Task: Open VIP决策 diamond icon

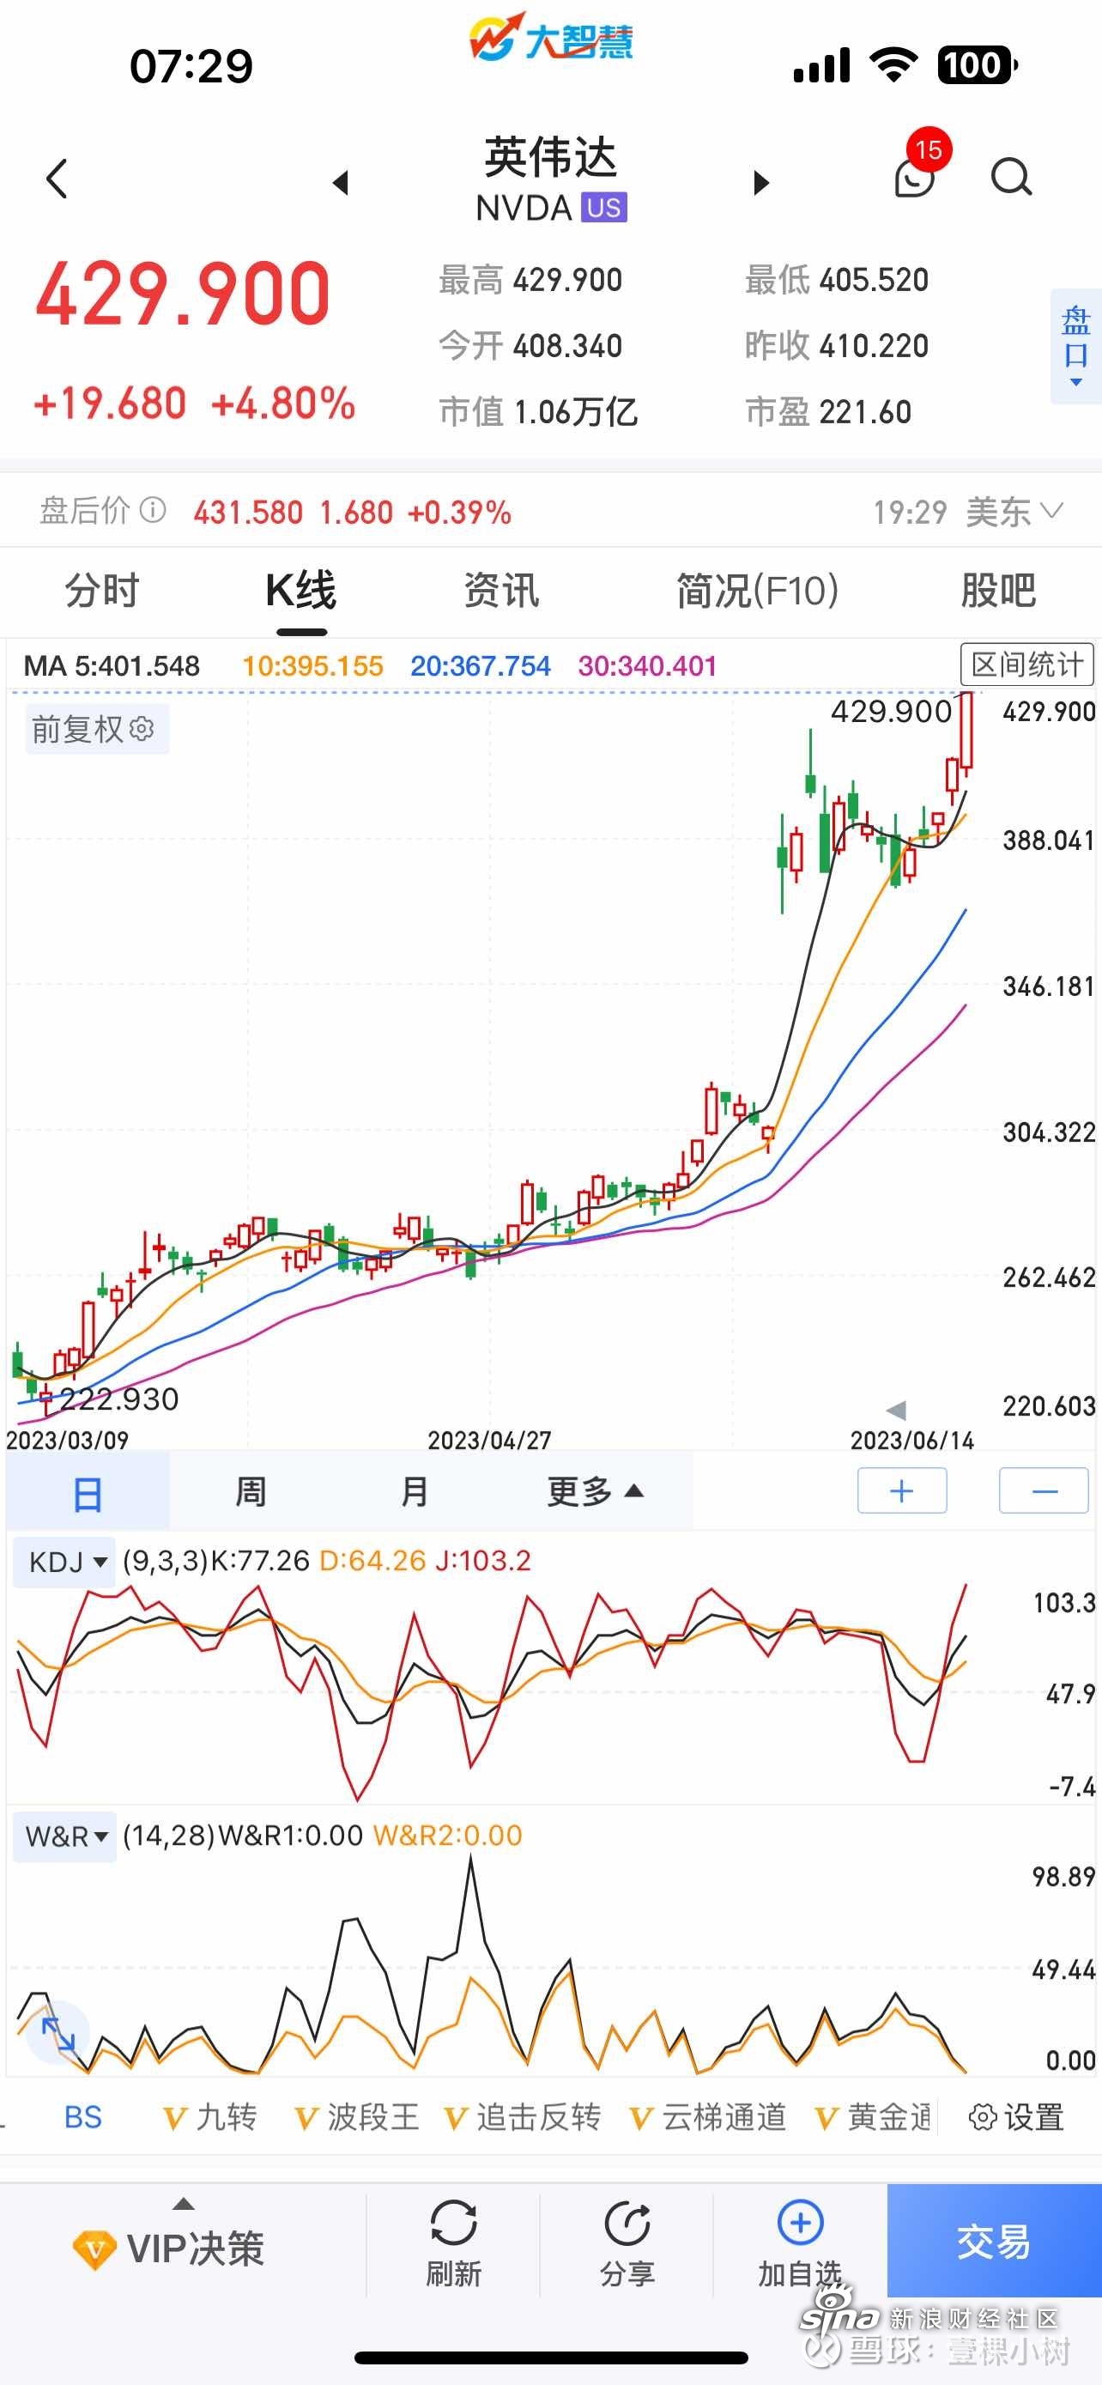Action: tap(94, 2250)
